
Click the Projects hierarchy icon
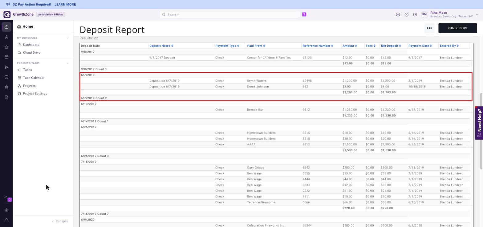click(x=19, y=86)
